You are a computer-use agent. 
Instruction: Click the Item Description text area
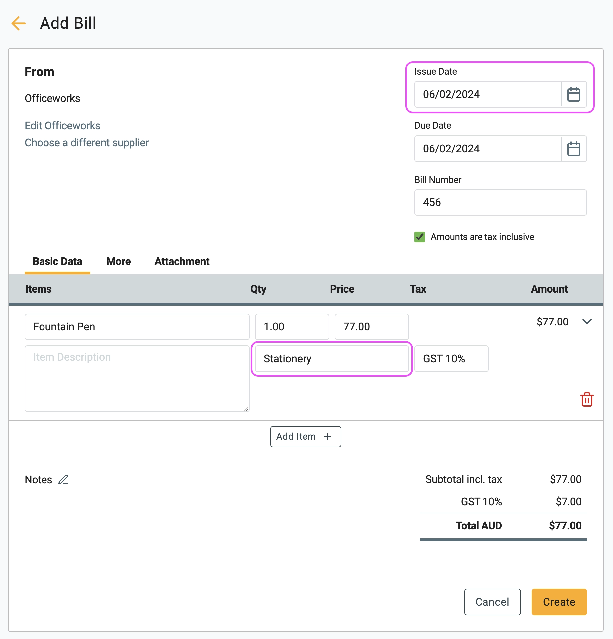[x=137, y=379]
